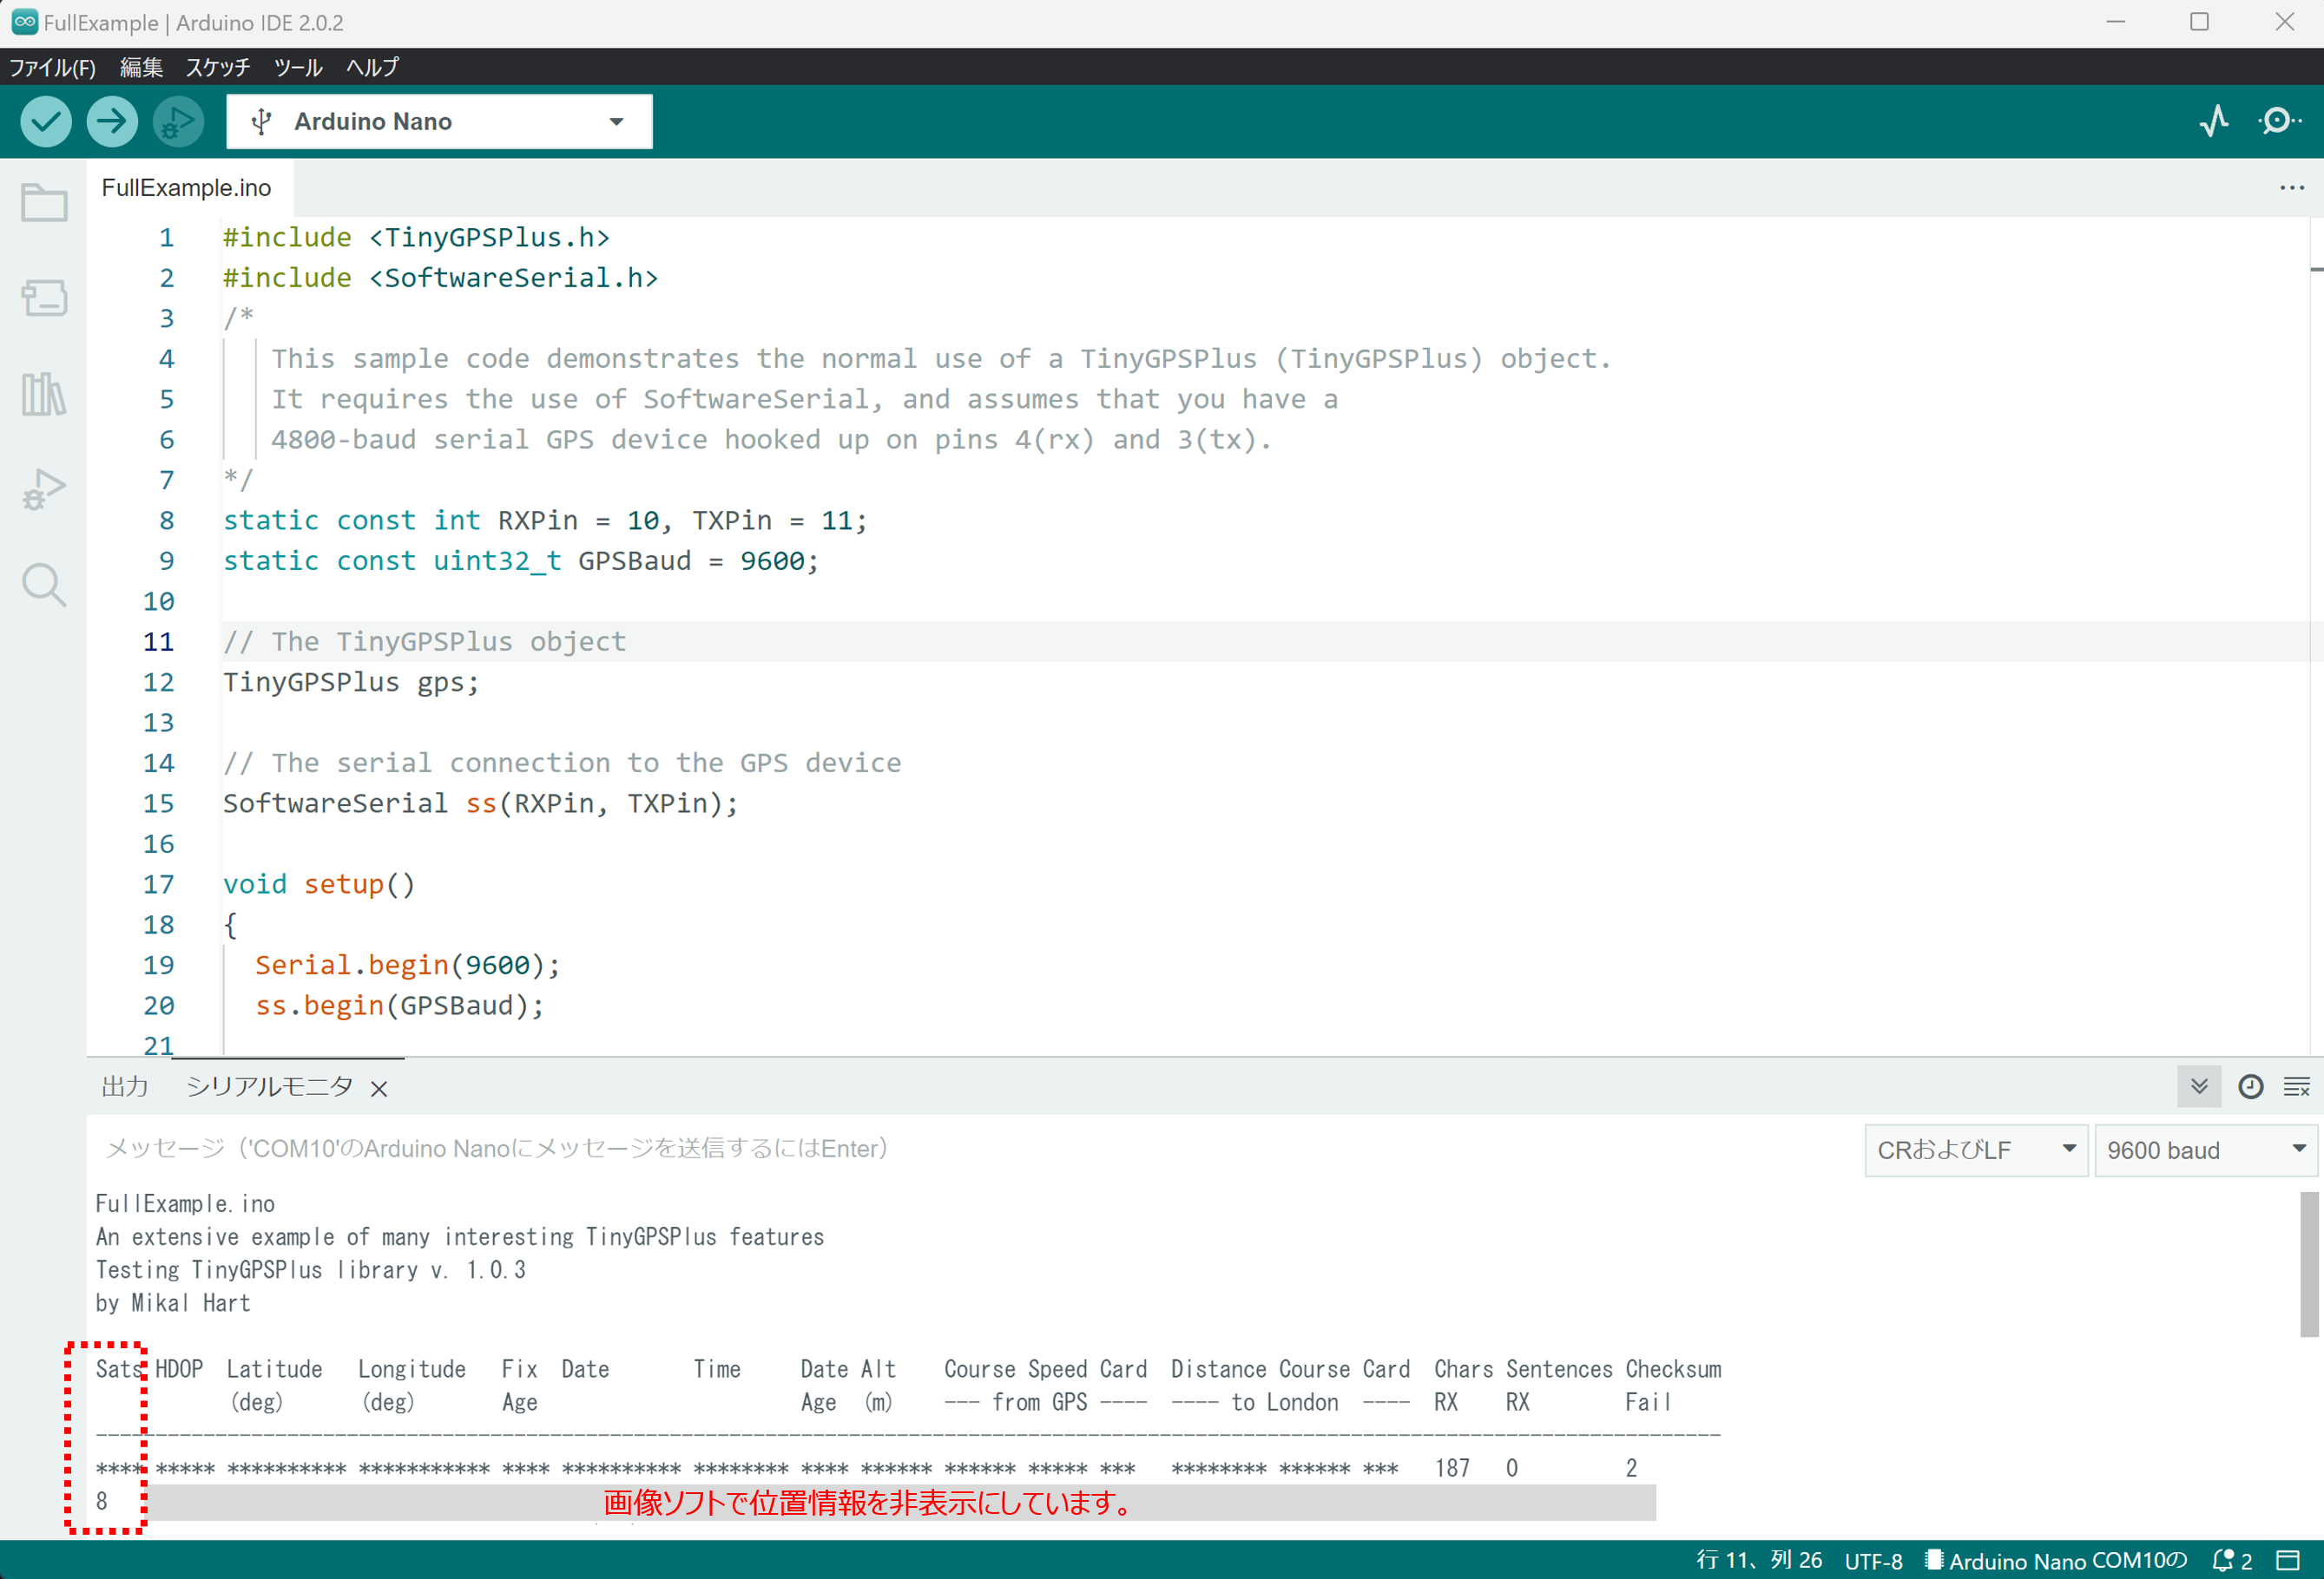The image size is (2324, 1579).
Task: Click the Verify sketch checkmark button
Action: click(46, 122)
